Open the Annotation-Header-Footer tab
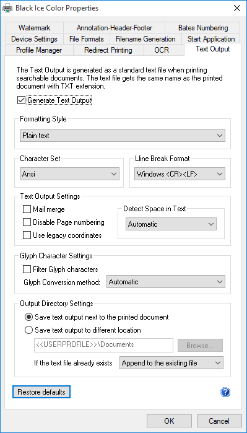The width and height of the screenshot is (247, 433). click(115, 28)
